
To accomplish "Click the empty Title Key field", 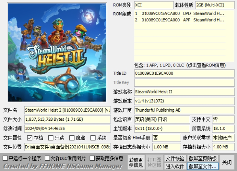I will coord(184,83).
